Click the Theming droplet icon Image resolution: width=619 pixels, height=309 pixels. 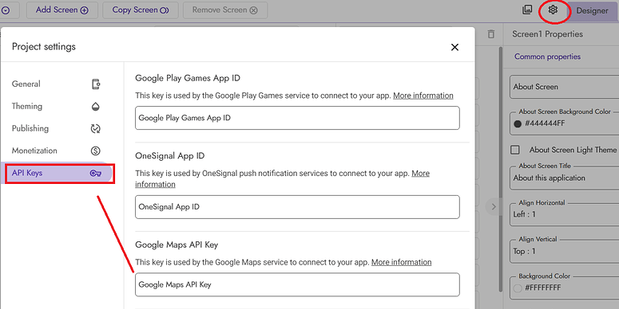point(96,106)
